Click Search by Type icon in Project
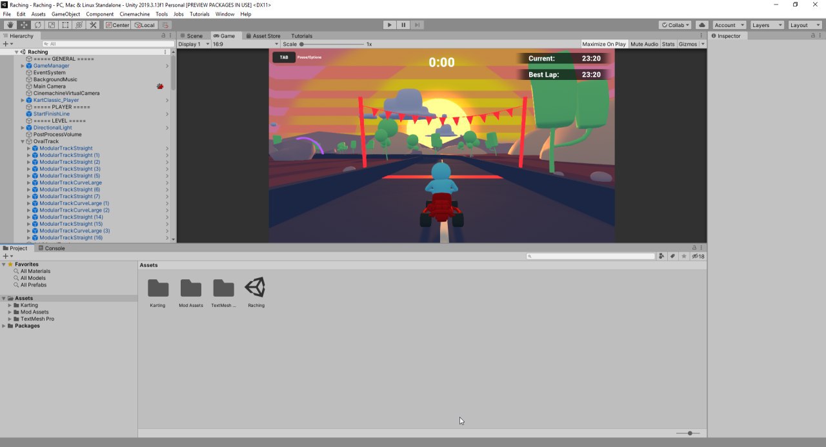Screen dimensions: 826x447 coord(661,256)
